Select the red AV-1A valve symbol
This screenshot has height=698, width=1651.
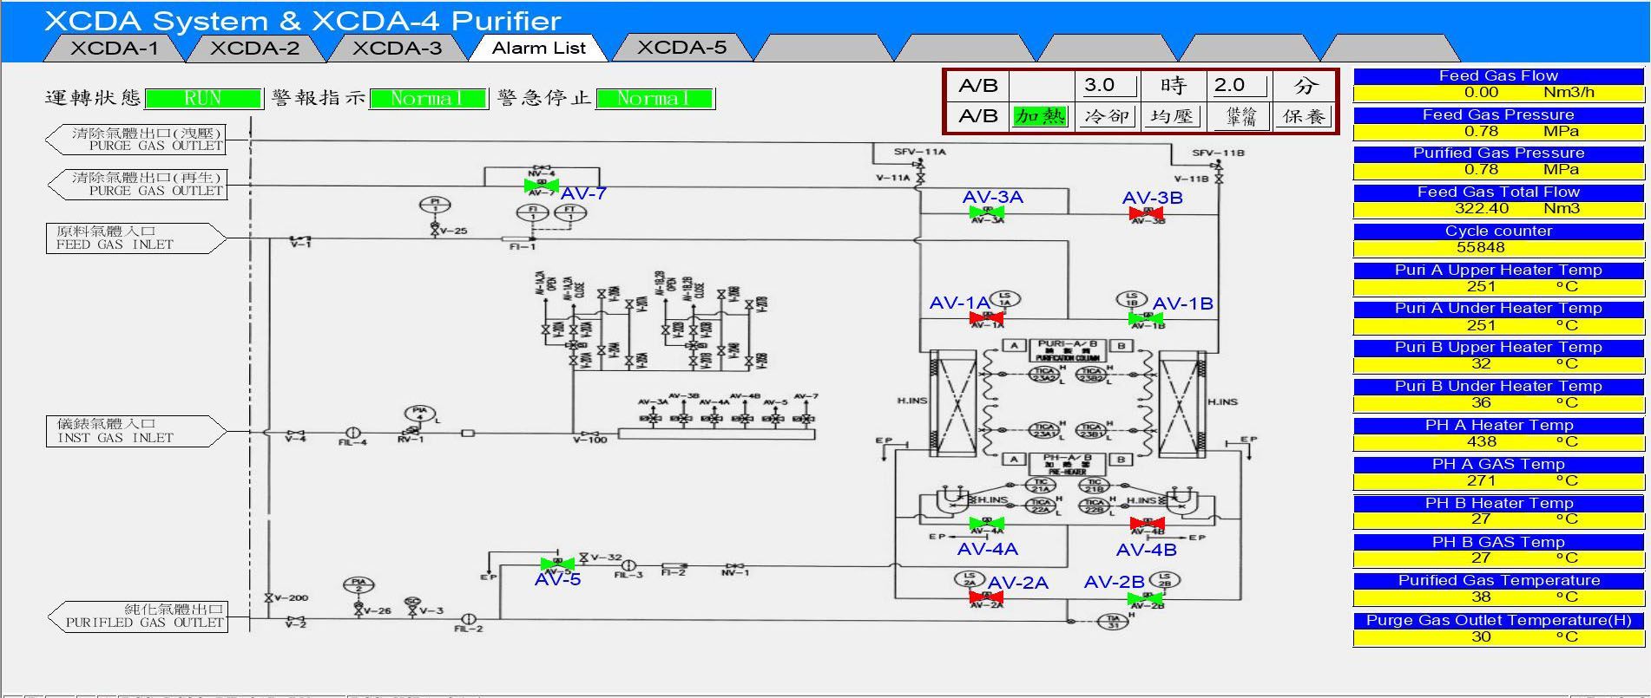987,317
